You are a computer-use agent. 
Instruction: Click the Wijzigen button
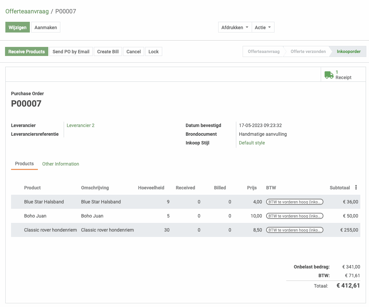(x=18, y=27)
